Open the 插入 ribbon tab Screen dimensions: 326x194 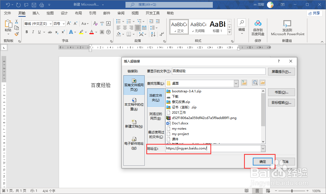[x=36, y=13]
